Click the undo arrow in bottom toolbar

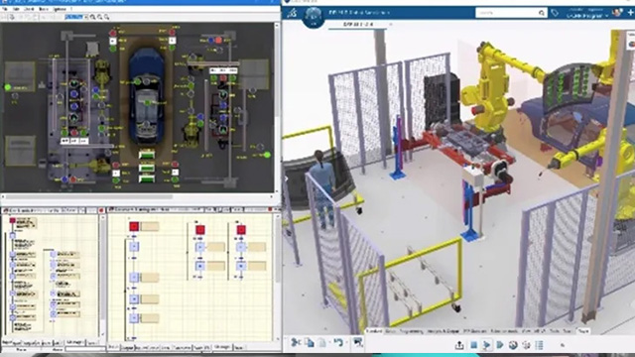(x=339, y=343)
